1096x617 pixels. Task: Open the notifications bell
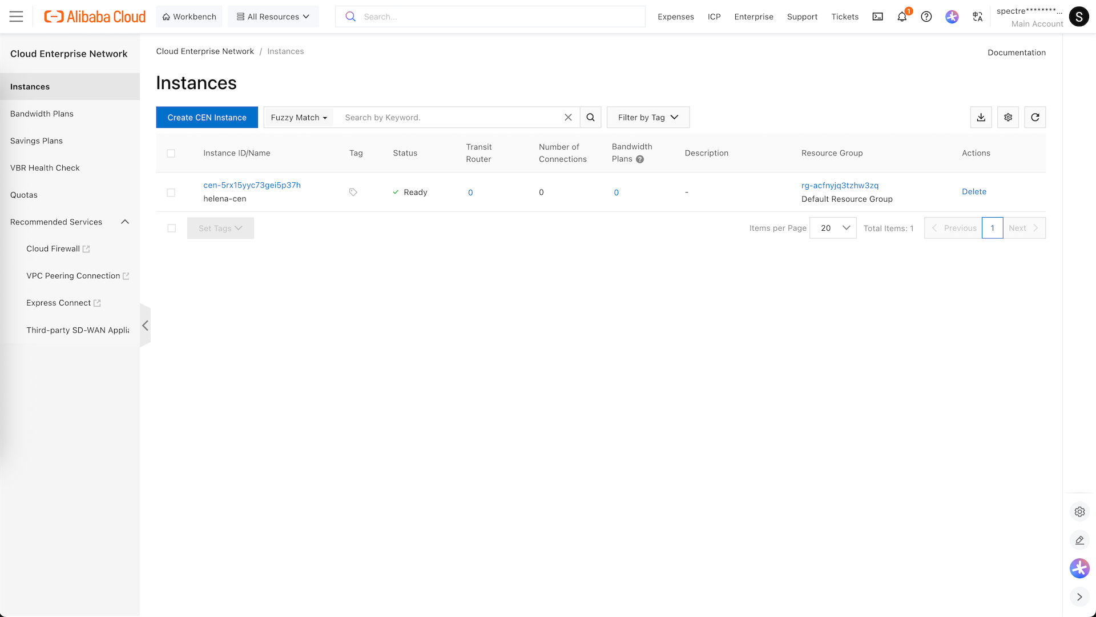pyautogui.click(x=902, y=17)
